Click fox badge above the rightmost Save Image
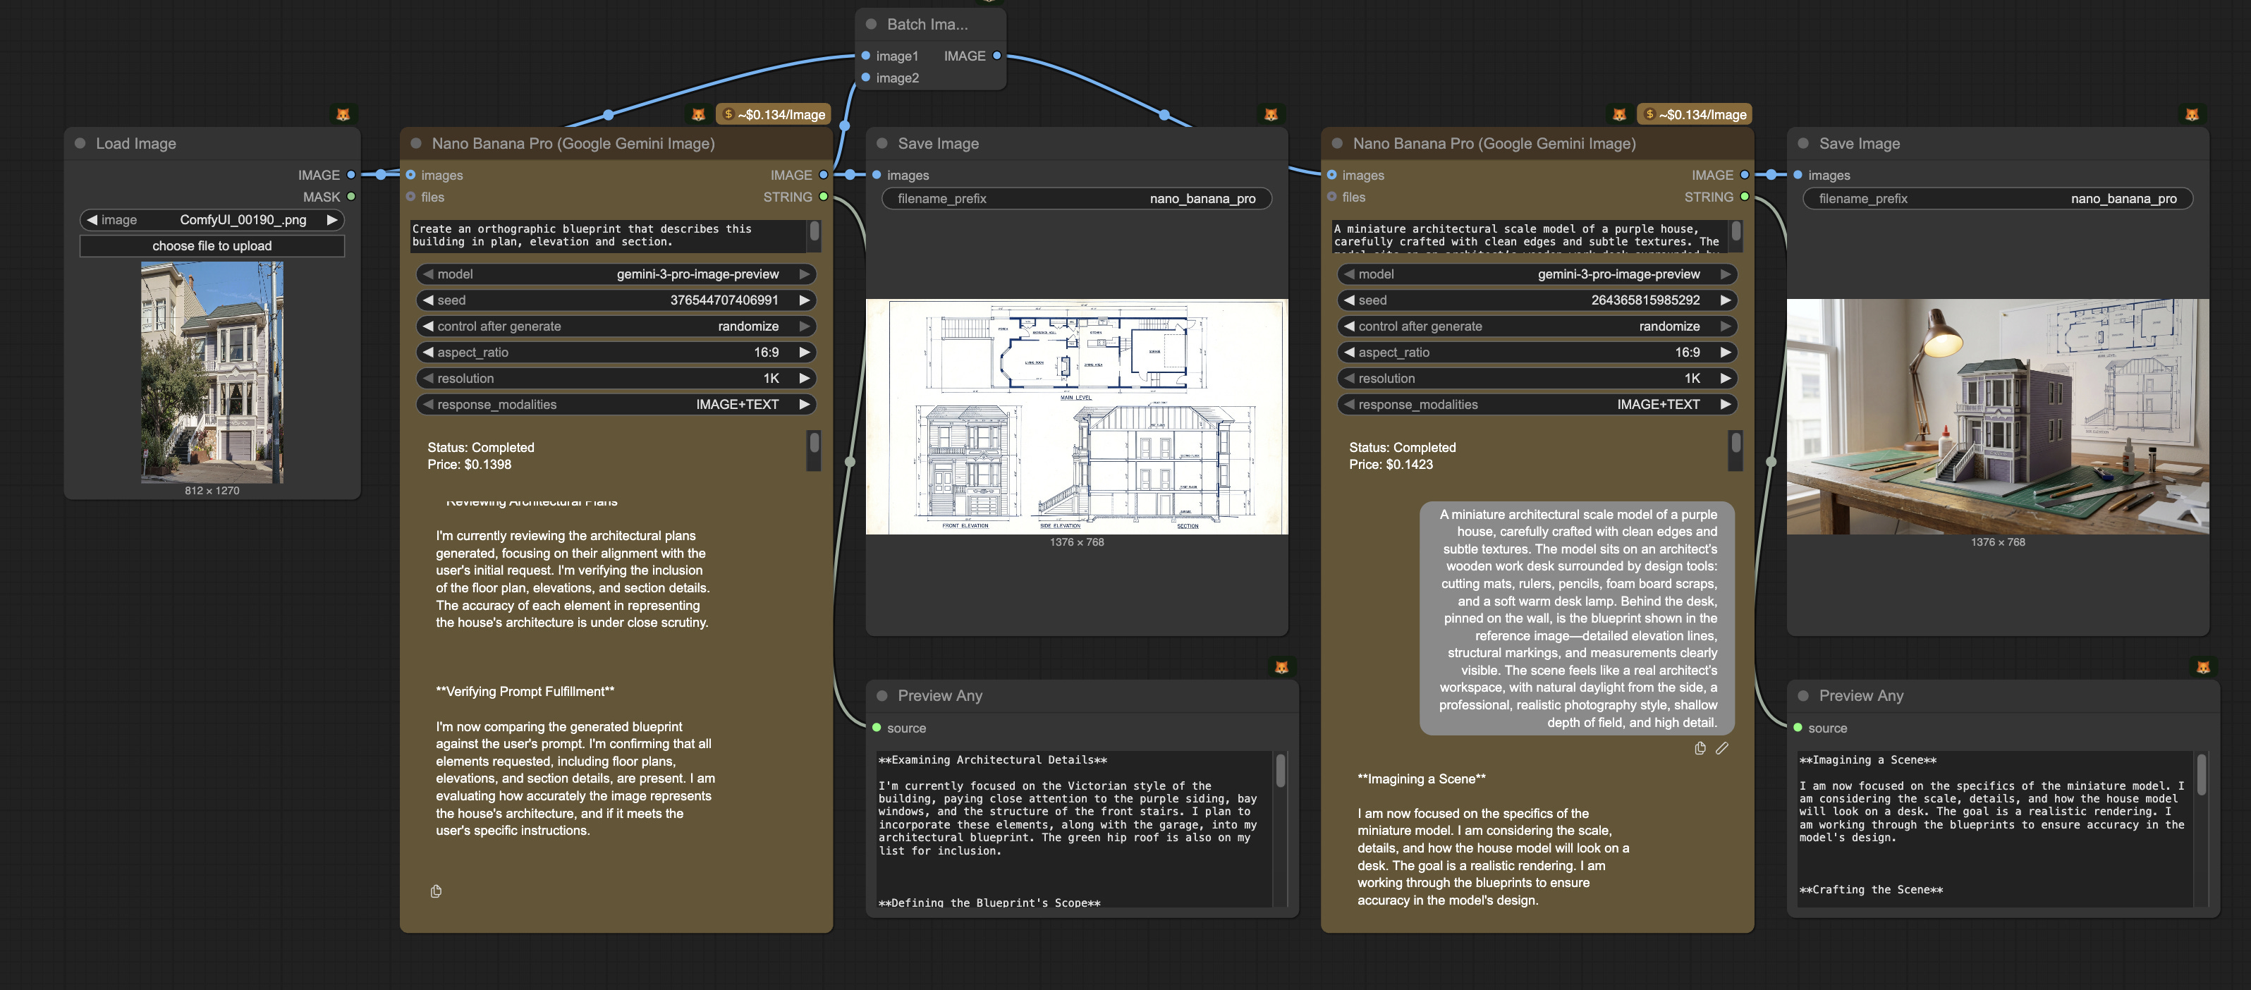Image resolution: width=2251 pixels, height=990 pixels. [x=2192, y=114]
